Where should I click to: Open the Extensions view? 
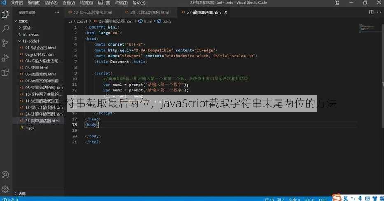pyautogui.click(x=5, y=72)
